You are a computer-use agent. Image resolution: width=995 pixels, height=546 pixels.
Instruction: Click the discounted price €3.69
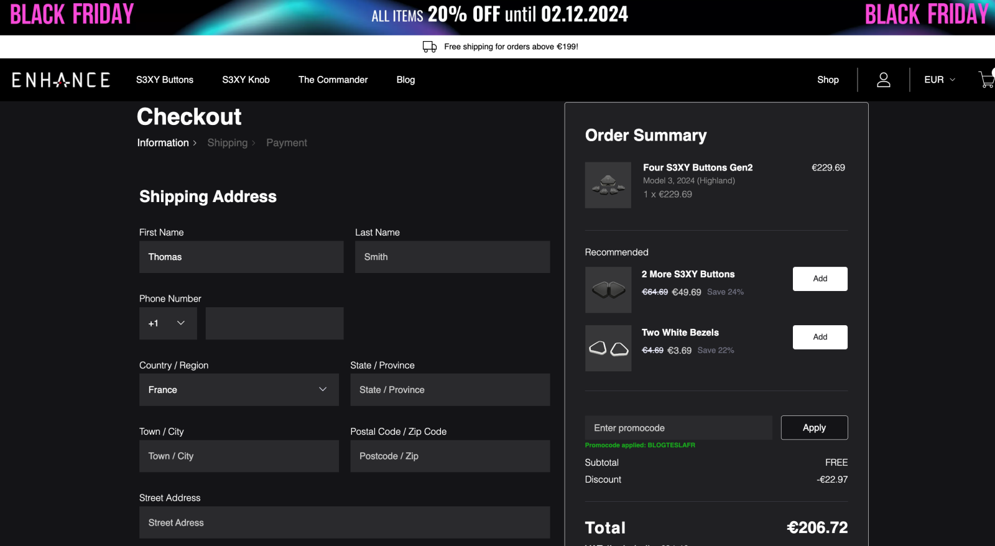pos(679,351)
